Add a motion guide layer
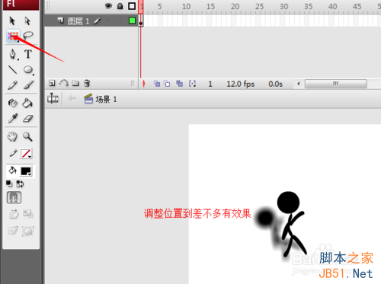Image resolution: width=381 pixels, height=284 pixels. point(64,83)
